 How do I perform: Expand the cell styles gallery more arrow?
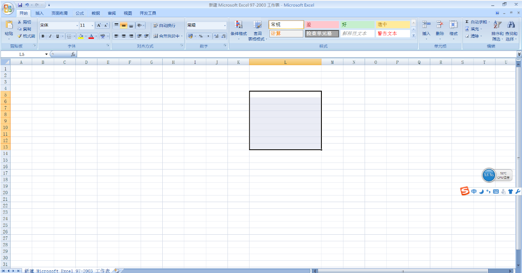click(414, 36)
